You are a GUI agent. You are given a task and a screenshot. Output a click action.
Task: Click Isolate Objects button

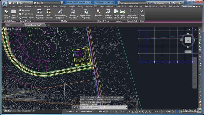[x=26, y=18]
